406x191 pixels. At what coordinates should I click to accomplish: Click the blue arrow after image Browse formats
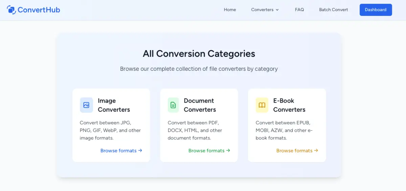[140, 151]
